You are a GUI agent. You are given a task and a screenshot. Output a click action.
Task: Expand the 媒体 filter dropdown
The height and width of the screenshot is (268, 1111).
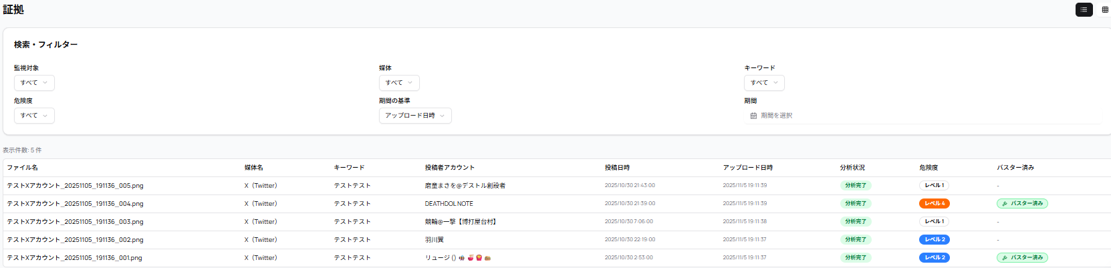[399, 83]
